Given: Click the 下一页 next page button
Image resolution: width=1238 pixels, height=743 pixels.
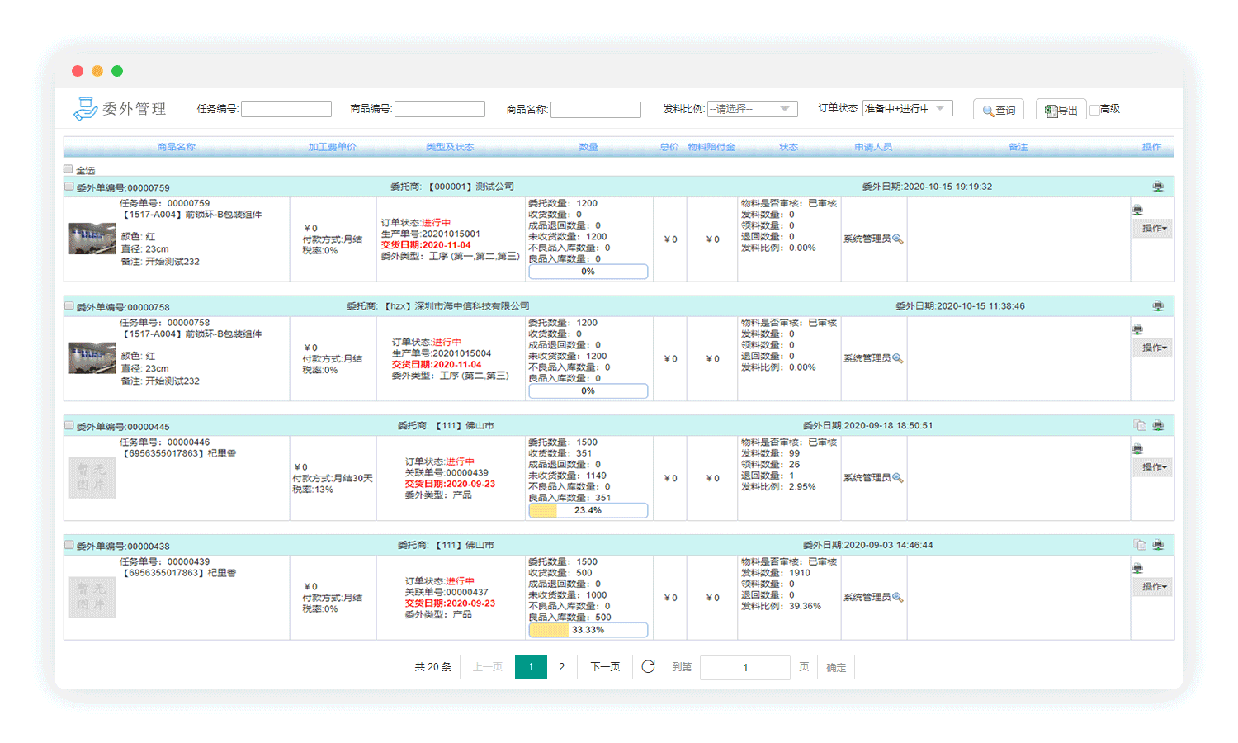Looking at the screenshot, I should click(605, 667).
